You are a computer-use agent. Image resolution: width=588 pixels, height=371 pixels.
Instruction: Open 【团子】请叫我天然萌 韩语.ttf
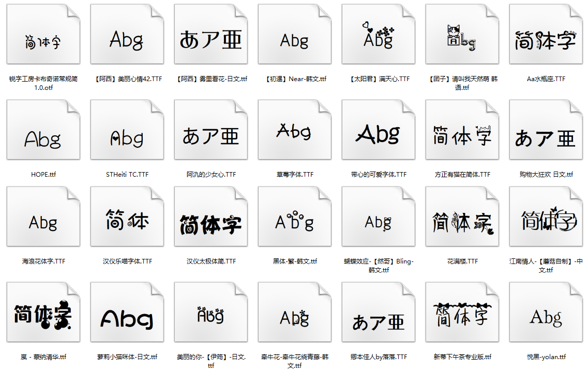[x=462, y=35]
